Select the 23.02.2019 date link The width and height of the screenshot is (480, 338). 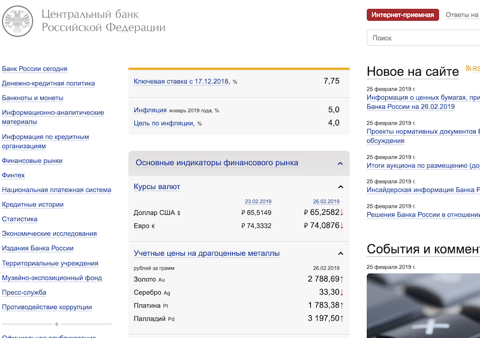258,201
